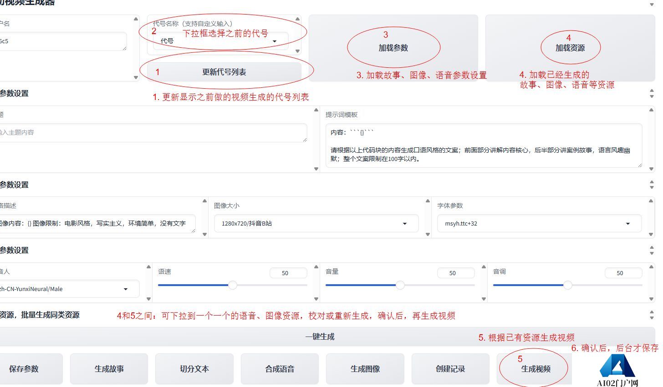663x387 pixels.
Task: Click the 代号名称（支持自定义输入）label
Action: pyautogui.click(x=193, y=24)
